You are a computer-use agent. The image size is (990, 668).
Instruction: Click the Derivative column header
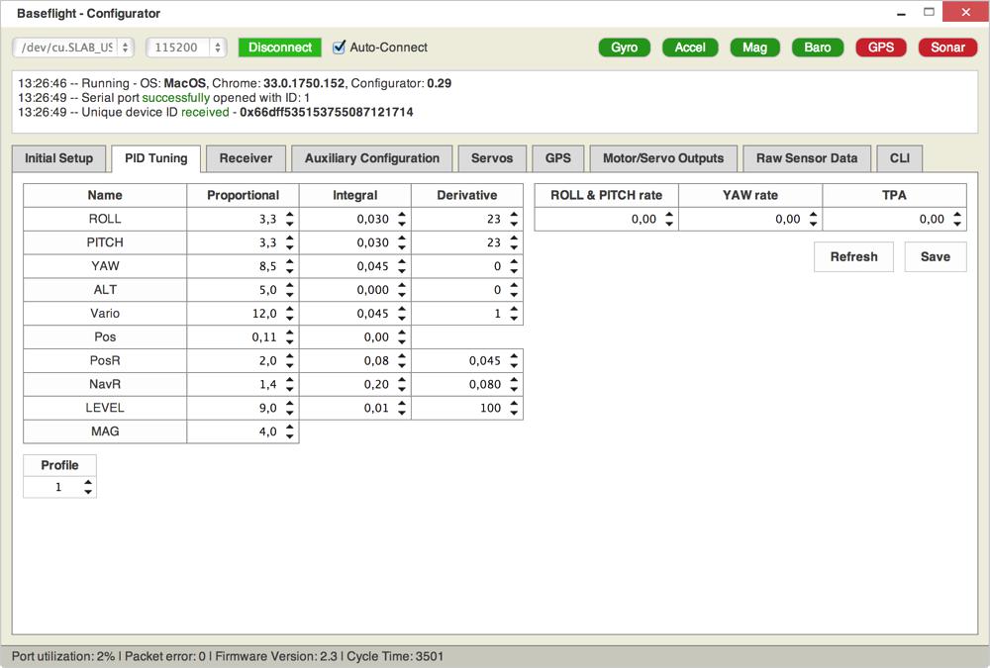467,195
